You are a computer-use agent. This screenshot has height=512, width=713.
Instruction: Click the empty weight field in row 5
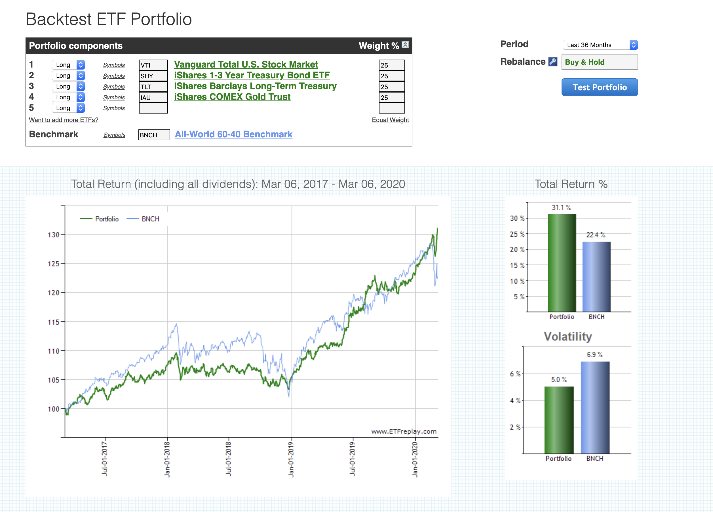pyautogui.click(x=392, y=108)
